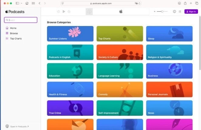201x130 pixels.
Task: Click the podcast icon beside Open in Podcasts
Action: [7, 126]
